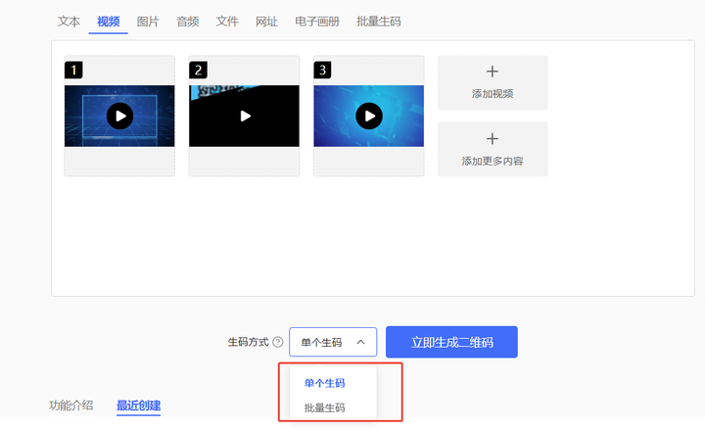Open the 音频 tab

click(x=188, y=21)
